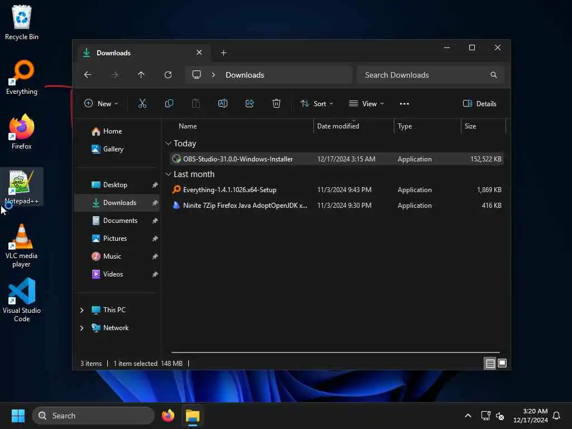Switch to large thumbnails view icon in status bar
The image size is (572, 429).
(x=502, y=363)
